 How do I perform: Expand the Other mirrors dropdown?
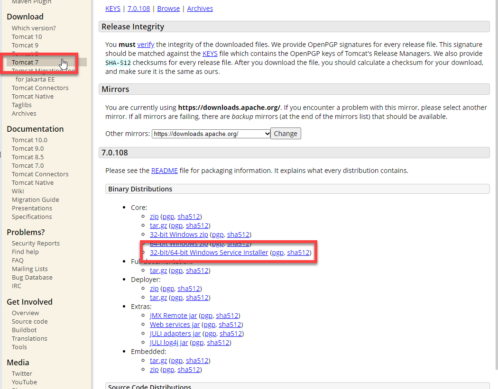[x=211, y=134]
